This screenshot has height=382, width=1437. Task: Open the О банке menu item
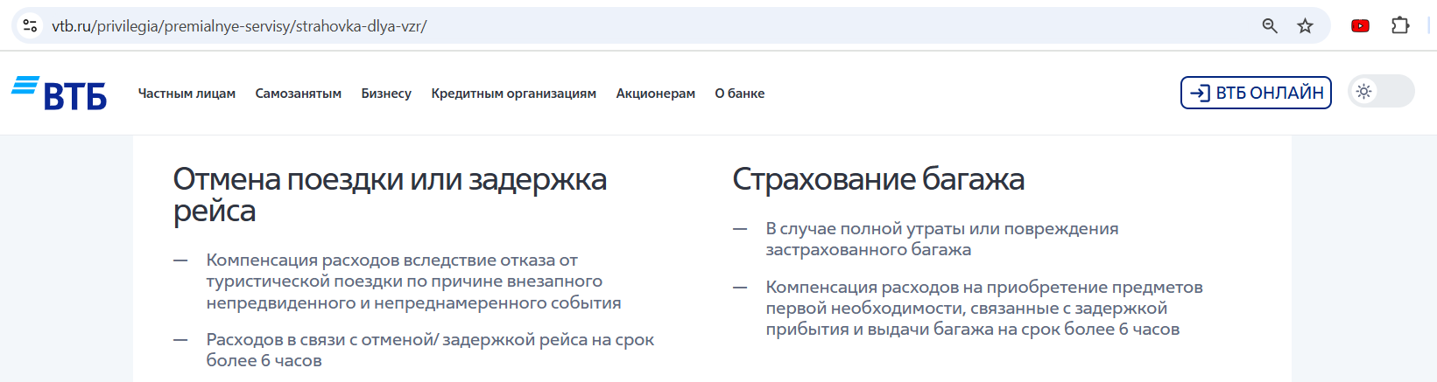[x=740, y=94]
